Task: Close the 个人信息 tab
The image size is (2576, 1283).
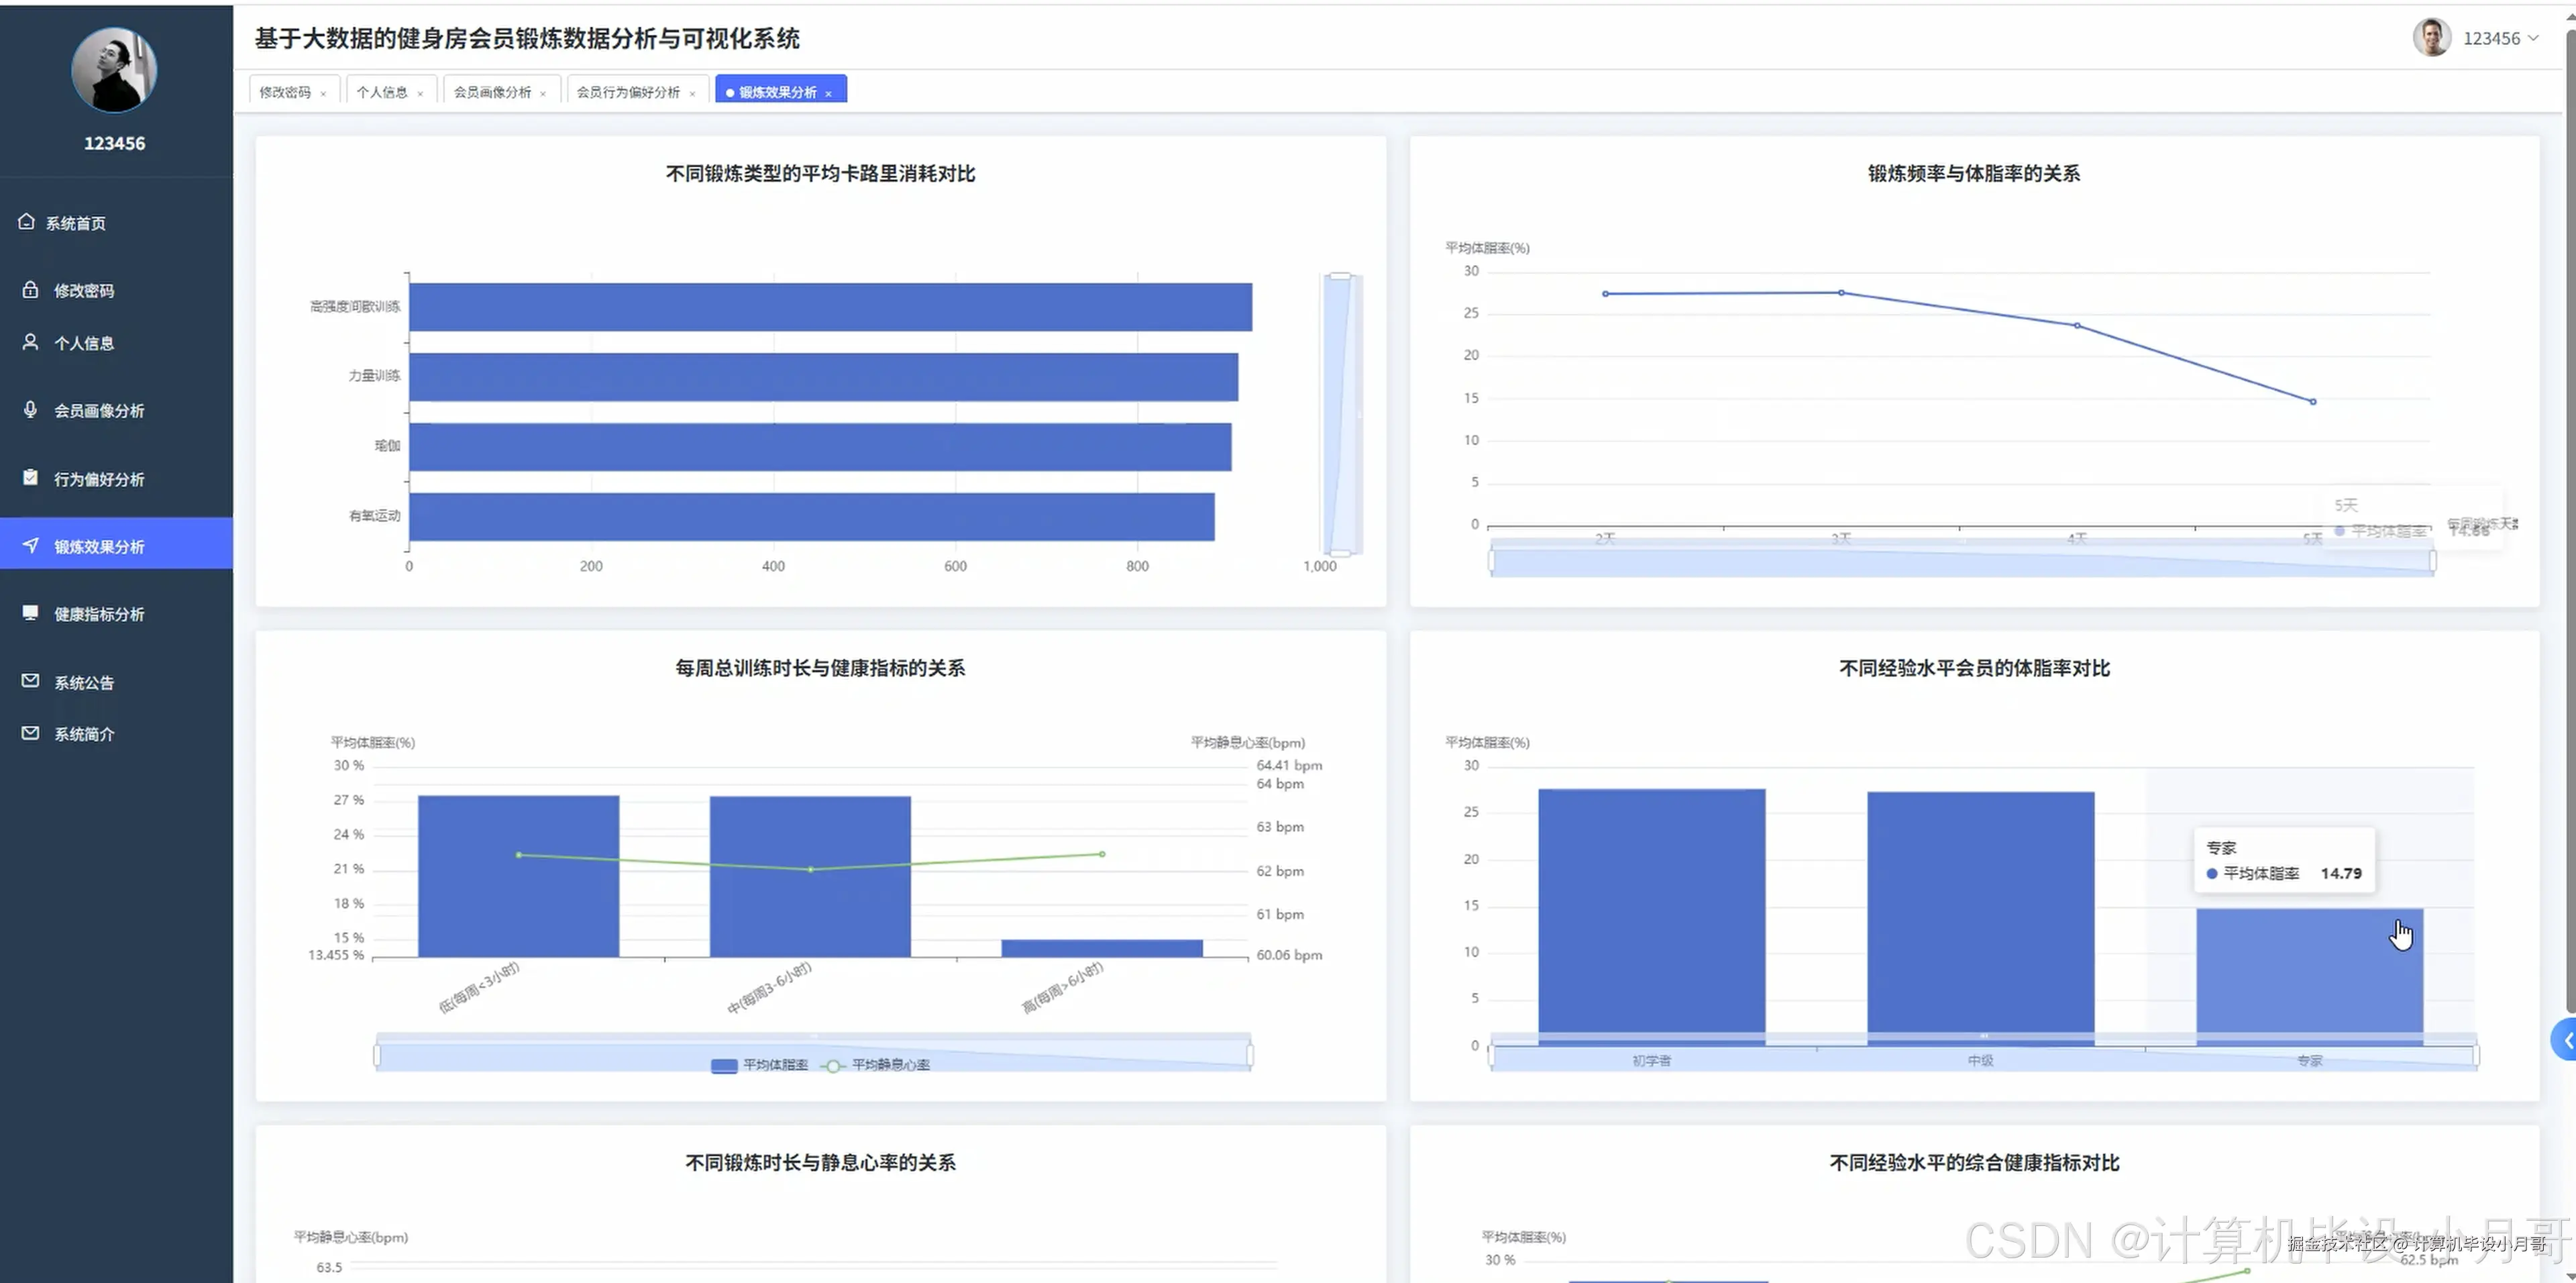Action: point(420,93)
